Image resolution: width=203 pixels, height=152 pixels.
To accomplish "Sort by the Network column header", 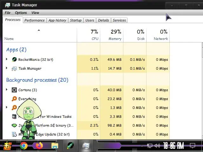I will 158,35.
